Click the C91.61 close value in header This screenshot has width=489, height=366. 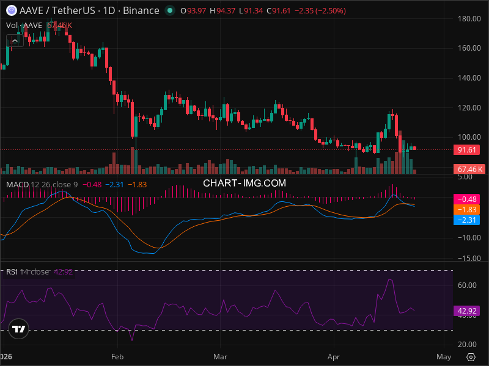[x=279, y=11]
